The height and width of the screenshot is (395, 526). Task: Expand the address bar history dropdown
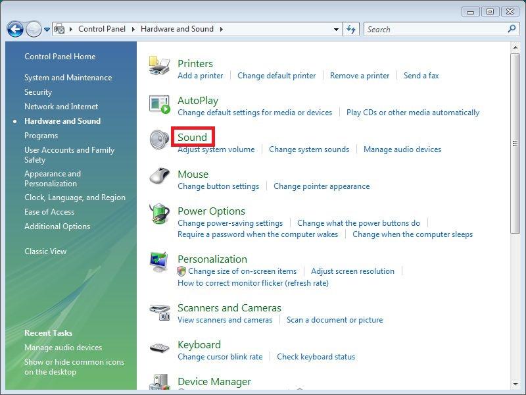click(336, 29)
